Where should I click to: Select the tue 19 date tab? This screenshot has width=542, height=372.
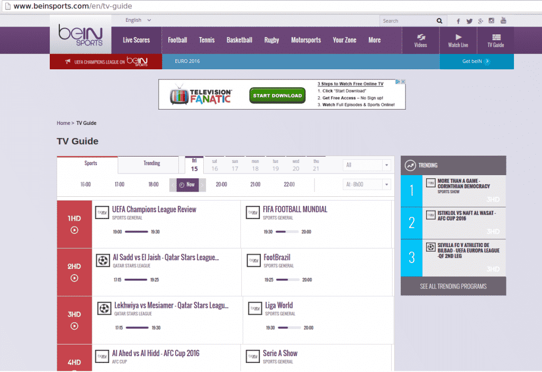tap(275, 165)
